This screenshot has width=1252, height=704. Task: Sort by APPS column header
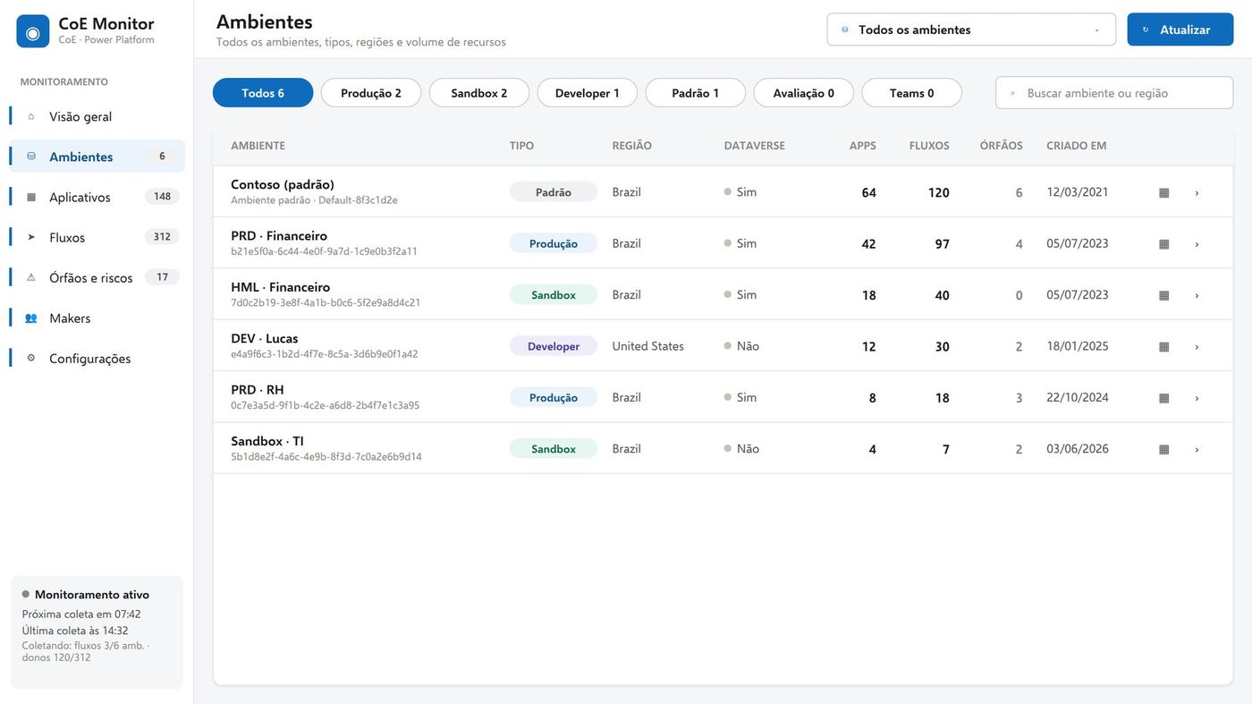(x=863, y=146)
